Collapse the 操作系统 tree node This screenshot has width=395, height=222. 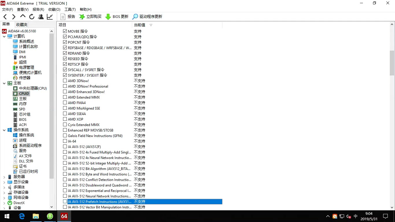pos(4,130)
